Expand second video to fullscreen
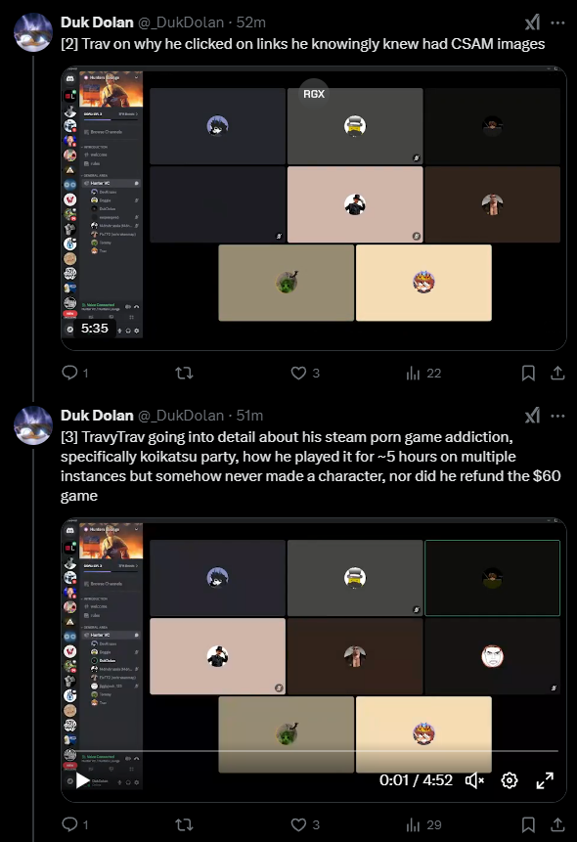The image size is (577, 842). click(545, 780)
